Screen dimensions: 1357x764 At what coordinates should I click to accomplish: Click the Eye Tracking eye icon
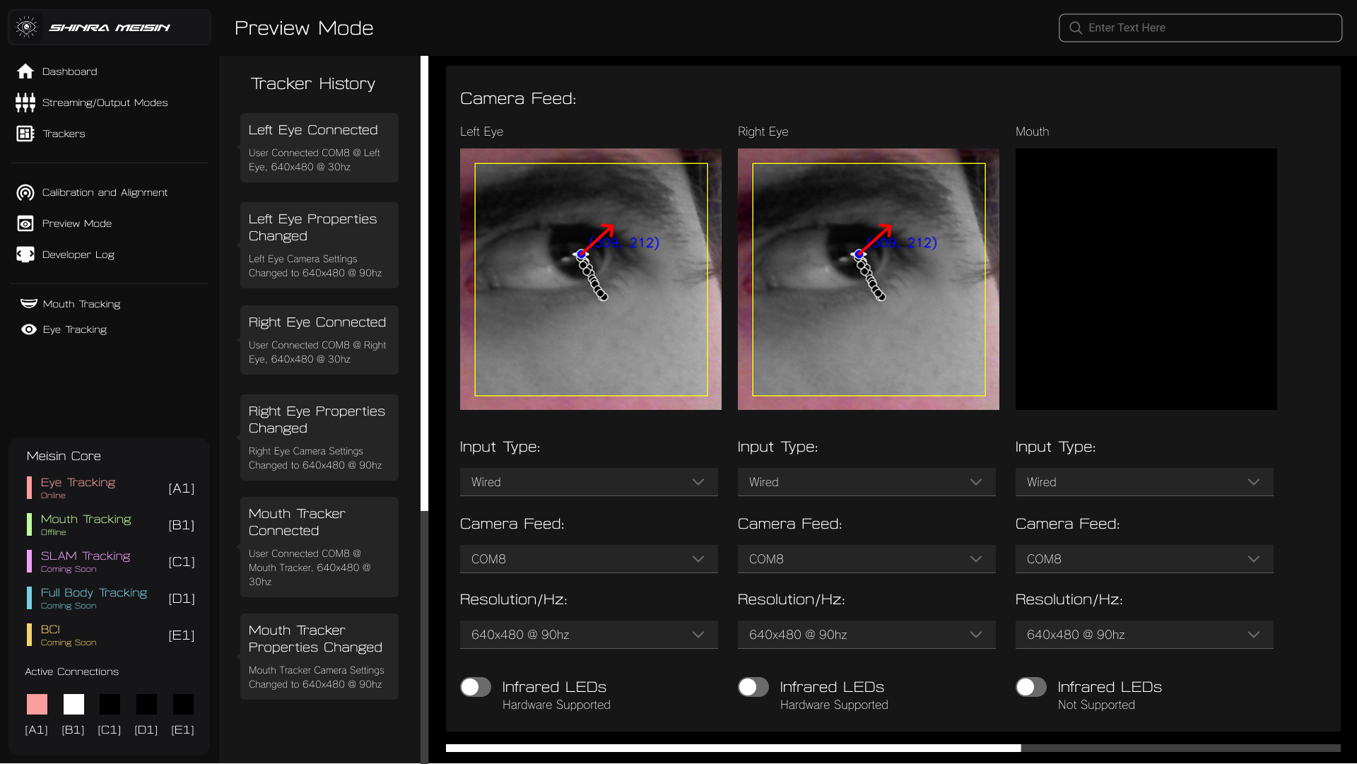pos(29,329)
